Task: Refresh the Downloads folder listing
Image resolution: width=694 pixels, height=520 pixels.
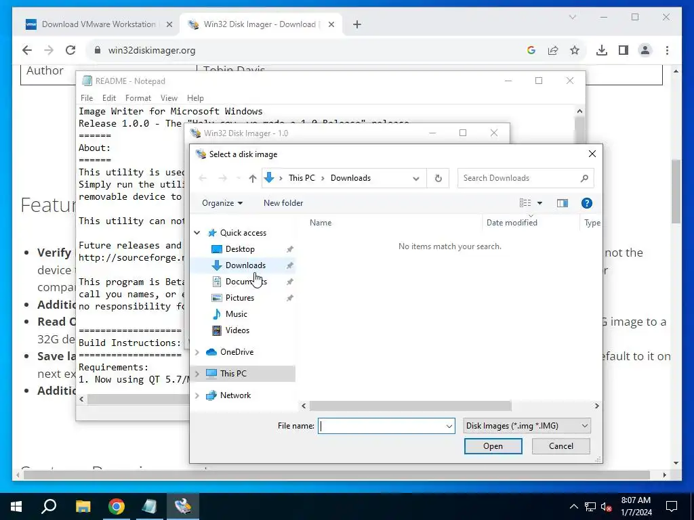Action: click(x=438, y=178)
